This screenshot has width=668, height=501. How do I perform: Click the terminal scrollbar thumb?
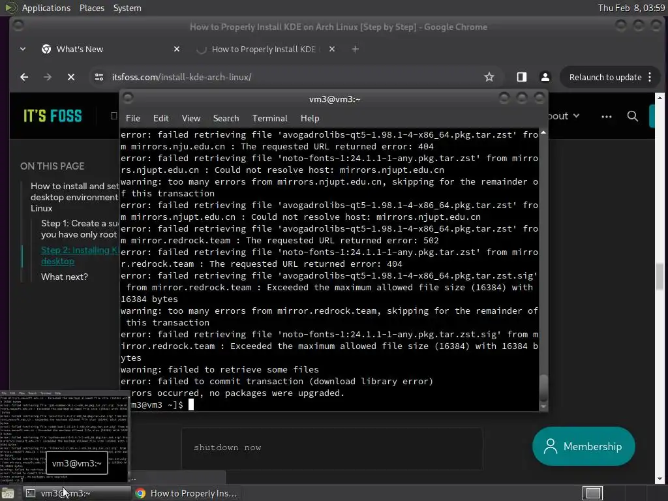click(x=543, y=388)
